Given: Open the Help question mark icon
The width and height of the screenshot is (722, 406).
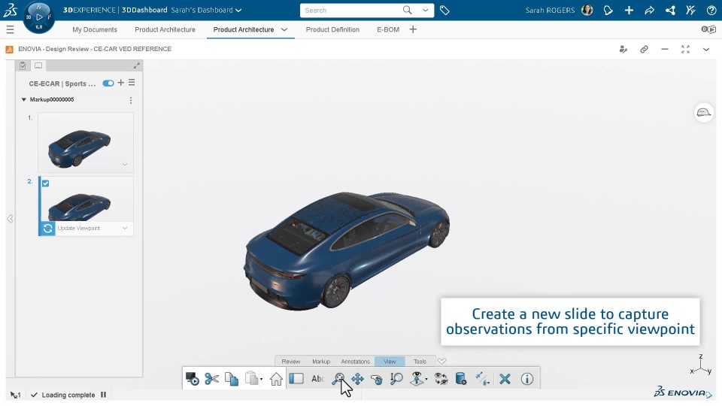Looking at the screenshot, I should tap(711, 10).
